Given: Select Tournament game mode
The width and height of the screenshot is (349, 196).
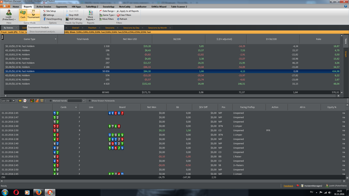Looking at the screenshot, I should pyautogui.click(x=33, y=15).
